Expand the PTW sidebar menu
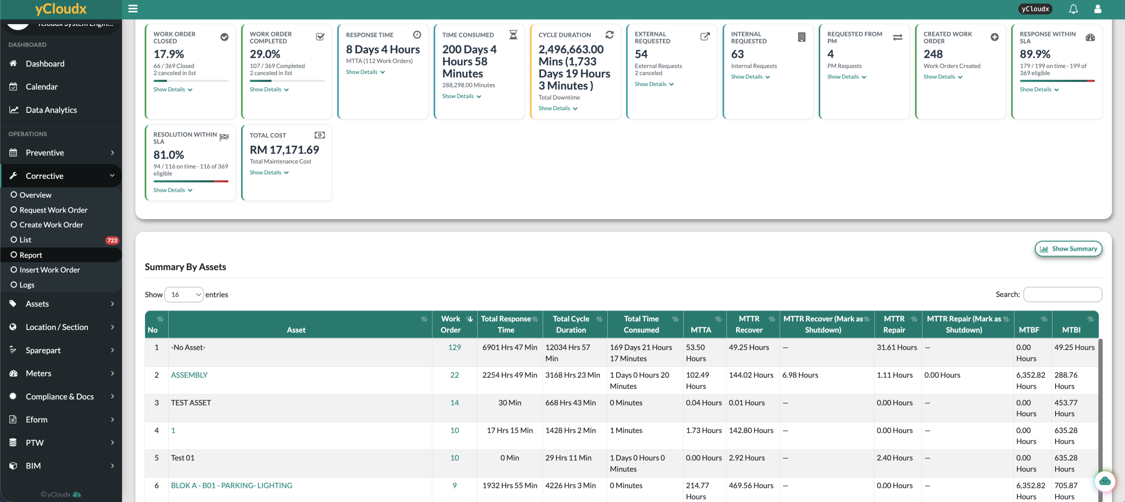This screenshot has width=1125, height=502. (61, 443)
